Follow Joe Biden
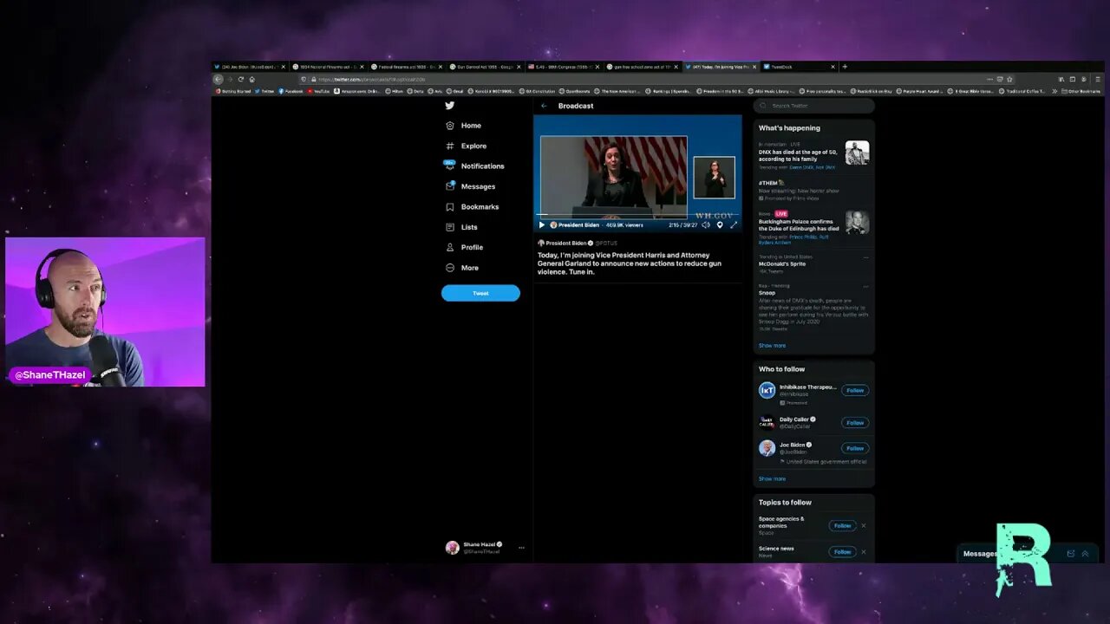 coord(855,448)
